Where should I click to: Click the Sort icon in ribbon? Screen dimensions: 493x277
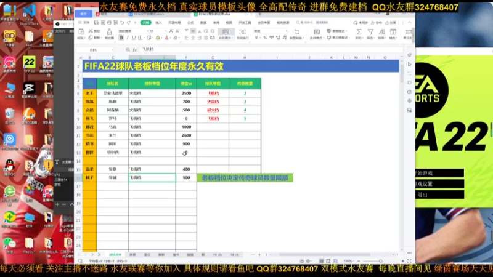381,32
